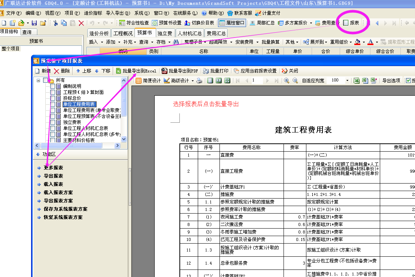Click 批量导出到Excel button
Image resolution: width=415 pixels, height=277 pixels.
136,71
